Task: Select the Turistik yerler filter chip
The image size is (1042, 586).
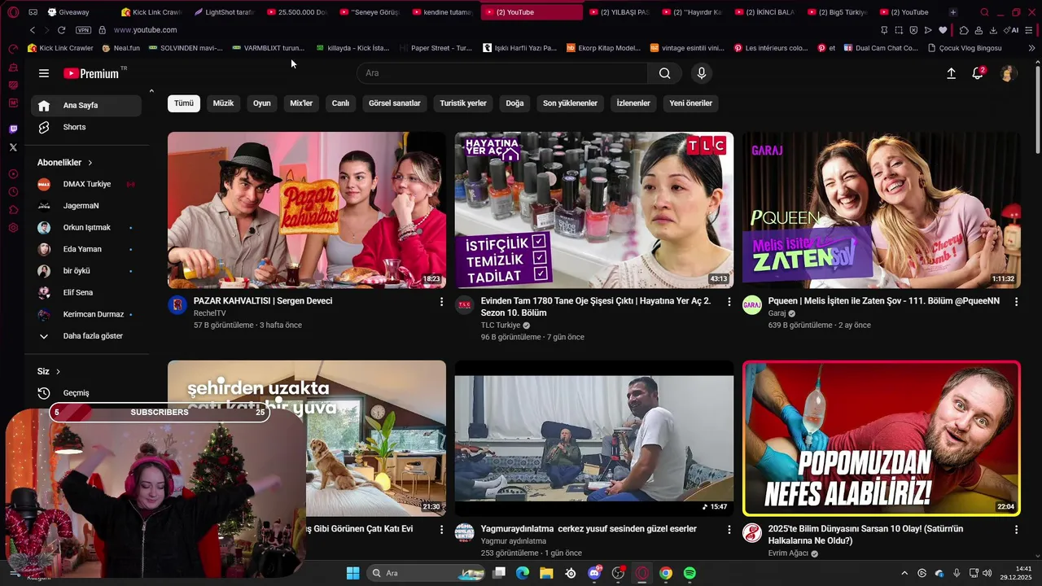Action: (x=463, y=103)
